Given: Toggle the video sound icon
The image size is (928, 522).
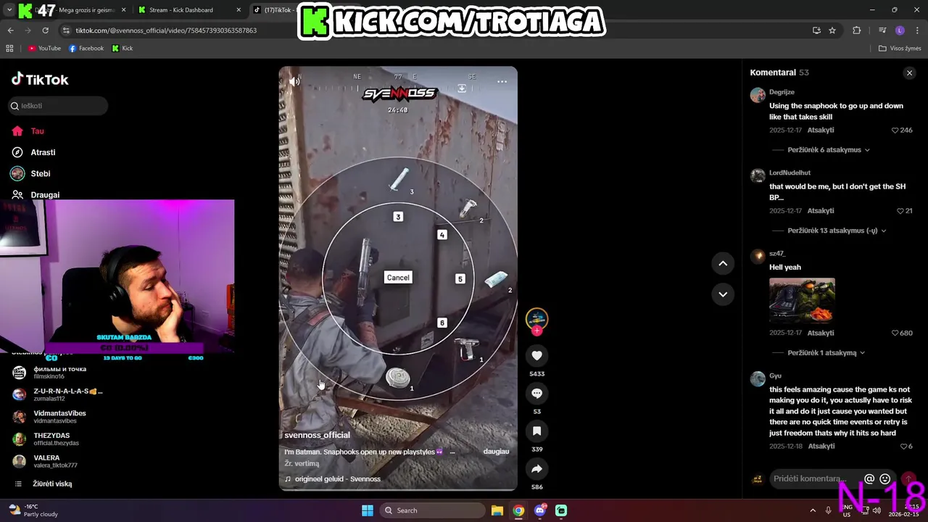Looking at the screenshot, I should (x=294, y=81).
